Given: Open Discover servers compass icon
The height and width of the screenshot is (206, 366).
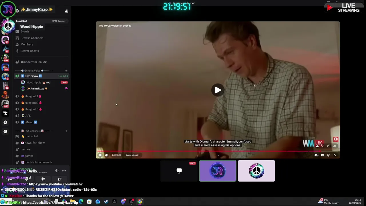Looking at the screenshot, I should (x=5, y=132).
